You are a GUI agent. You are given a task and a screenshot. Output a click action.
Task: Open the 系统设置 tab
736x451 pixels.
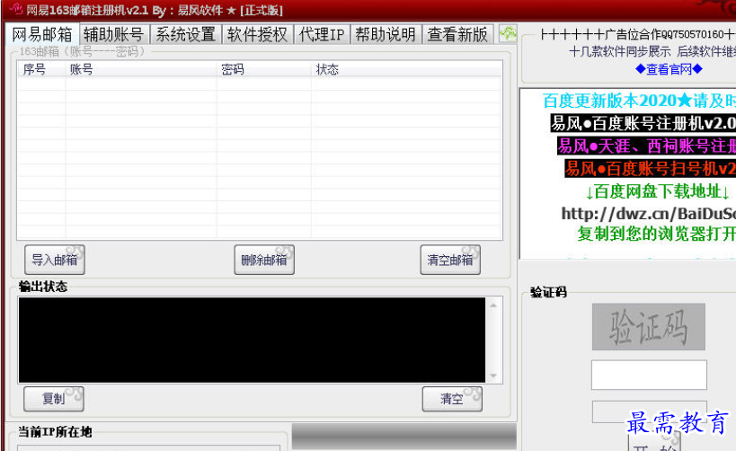pyautogui.click(x=185, y=34)
